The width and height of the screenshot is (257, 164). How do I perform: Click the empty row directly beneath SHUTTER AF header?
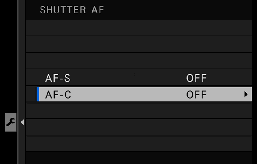(x=139, y=28)
